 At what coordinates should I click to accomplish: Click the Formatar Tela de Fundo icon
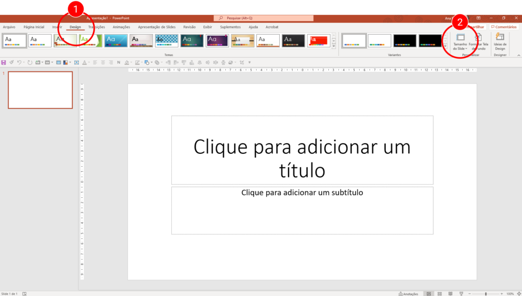479,41
